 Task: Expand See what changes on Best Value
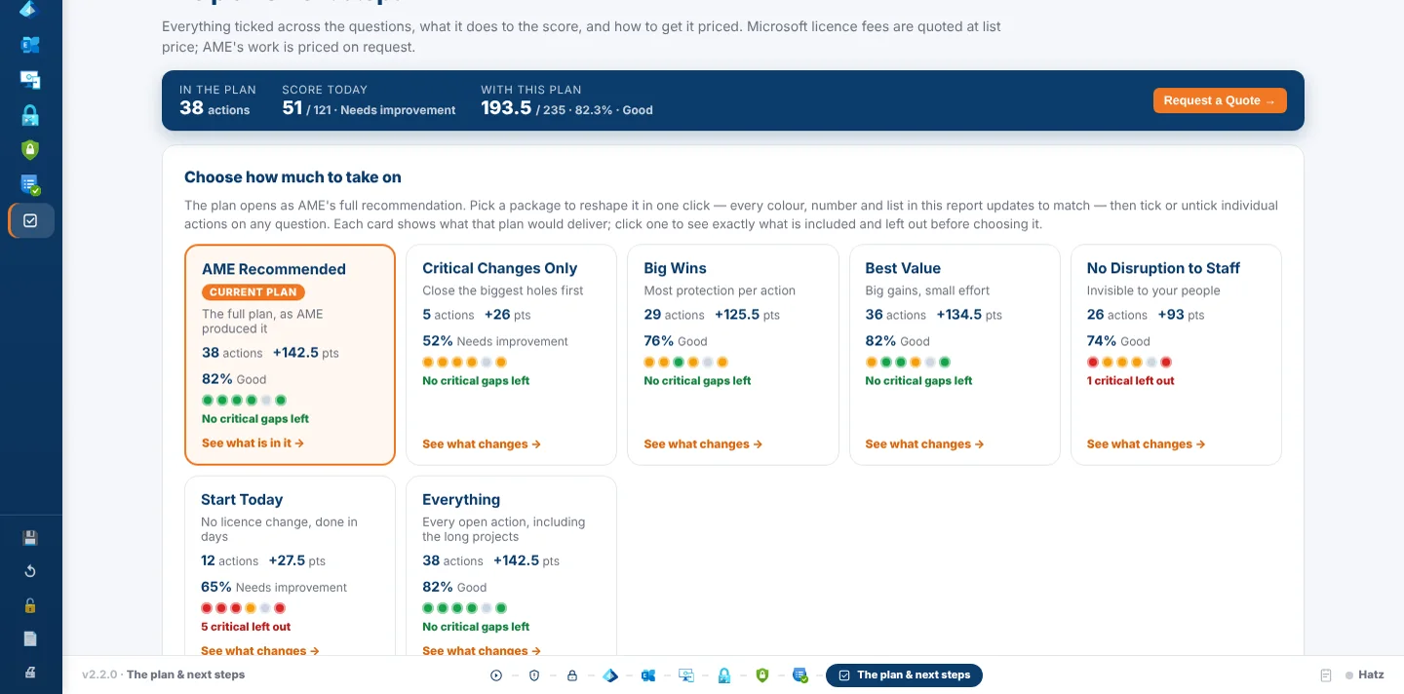pos(924,444)
